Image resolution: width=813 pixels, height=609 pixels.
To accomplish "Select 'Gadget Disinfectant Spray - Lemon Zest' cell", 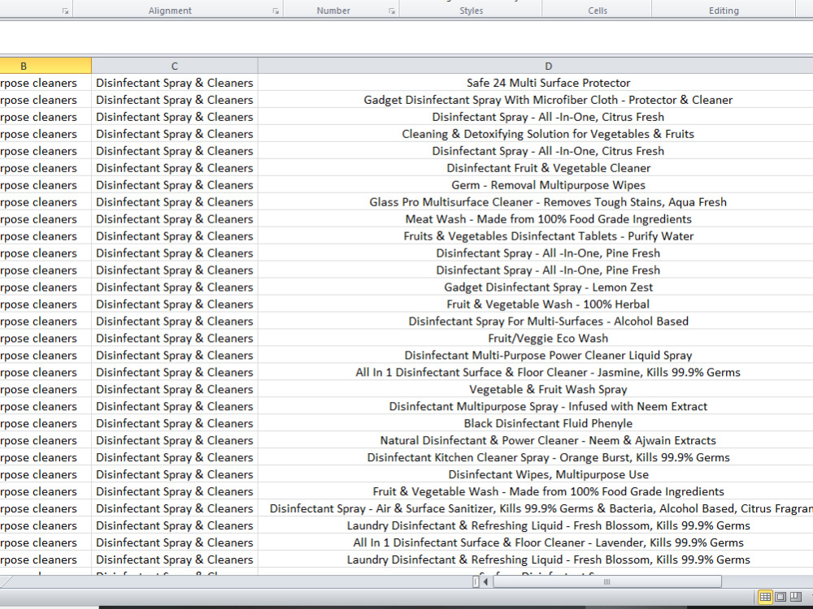I will point(535,287).
